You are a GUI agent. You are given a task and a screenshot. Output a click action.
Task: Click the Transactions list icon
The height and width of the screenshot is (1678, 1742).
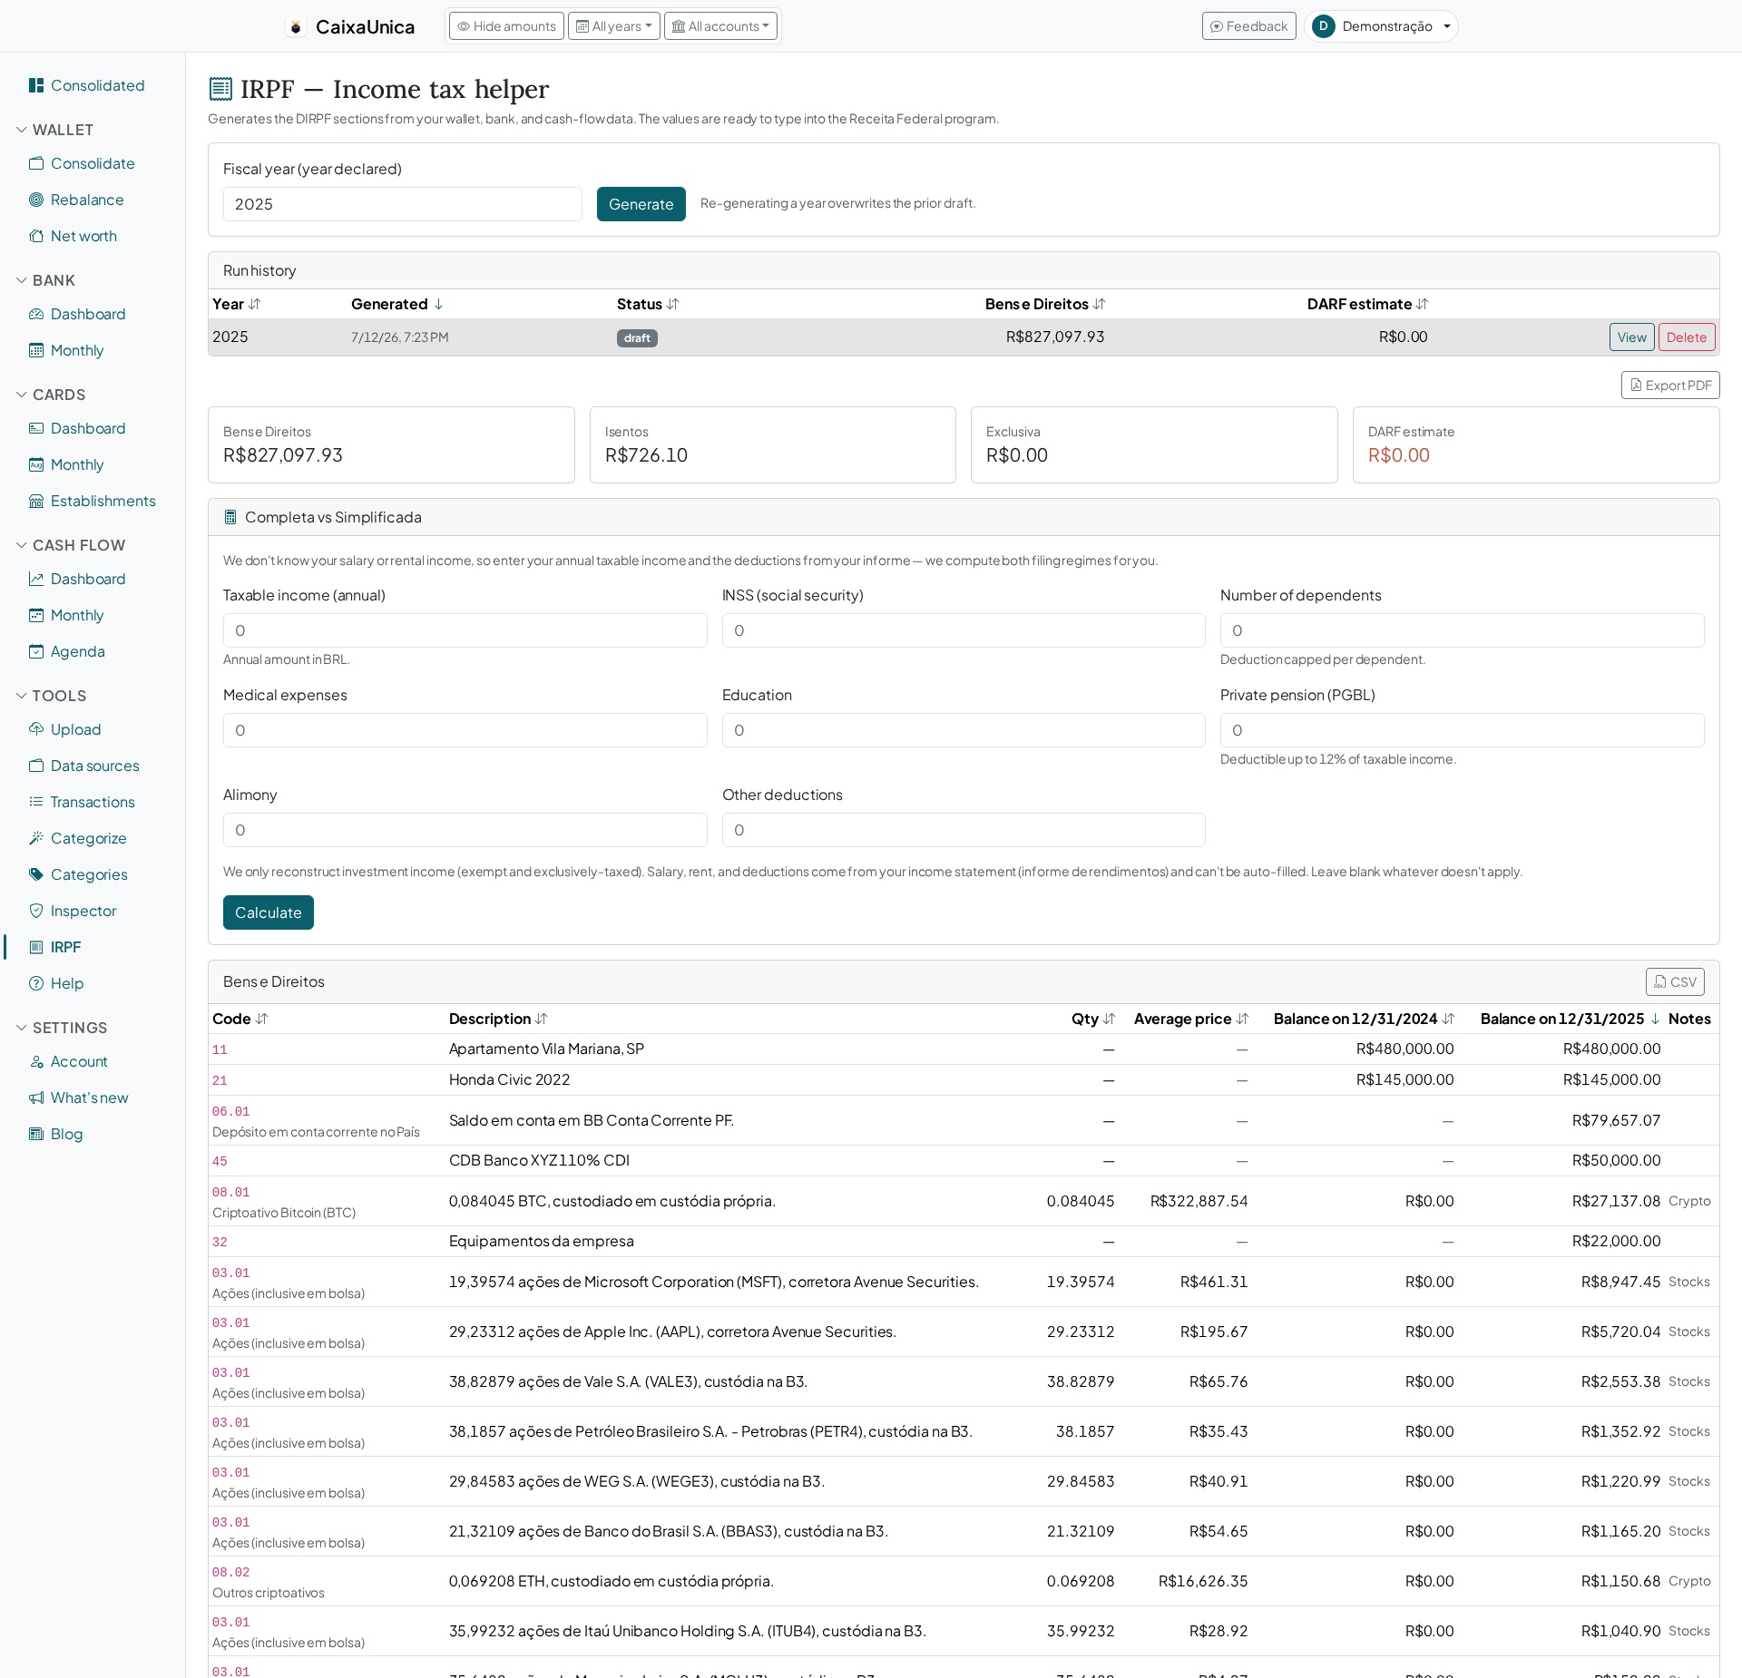(36, 802)
